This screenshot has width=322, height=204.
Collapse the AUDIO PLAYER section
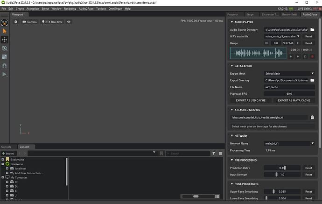pos(232,22)
